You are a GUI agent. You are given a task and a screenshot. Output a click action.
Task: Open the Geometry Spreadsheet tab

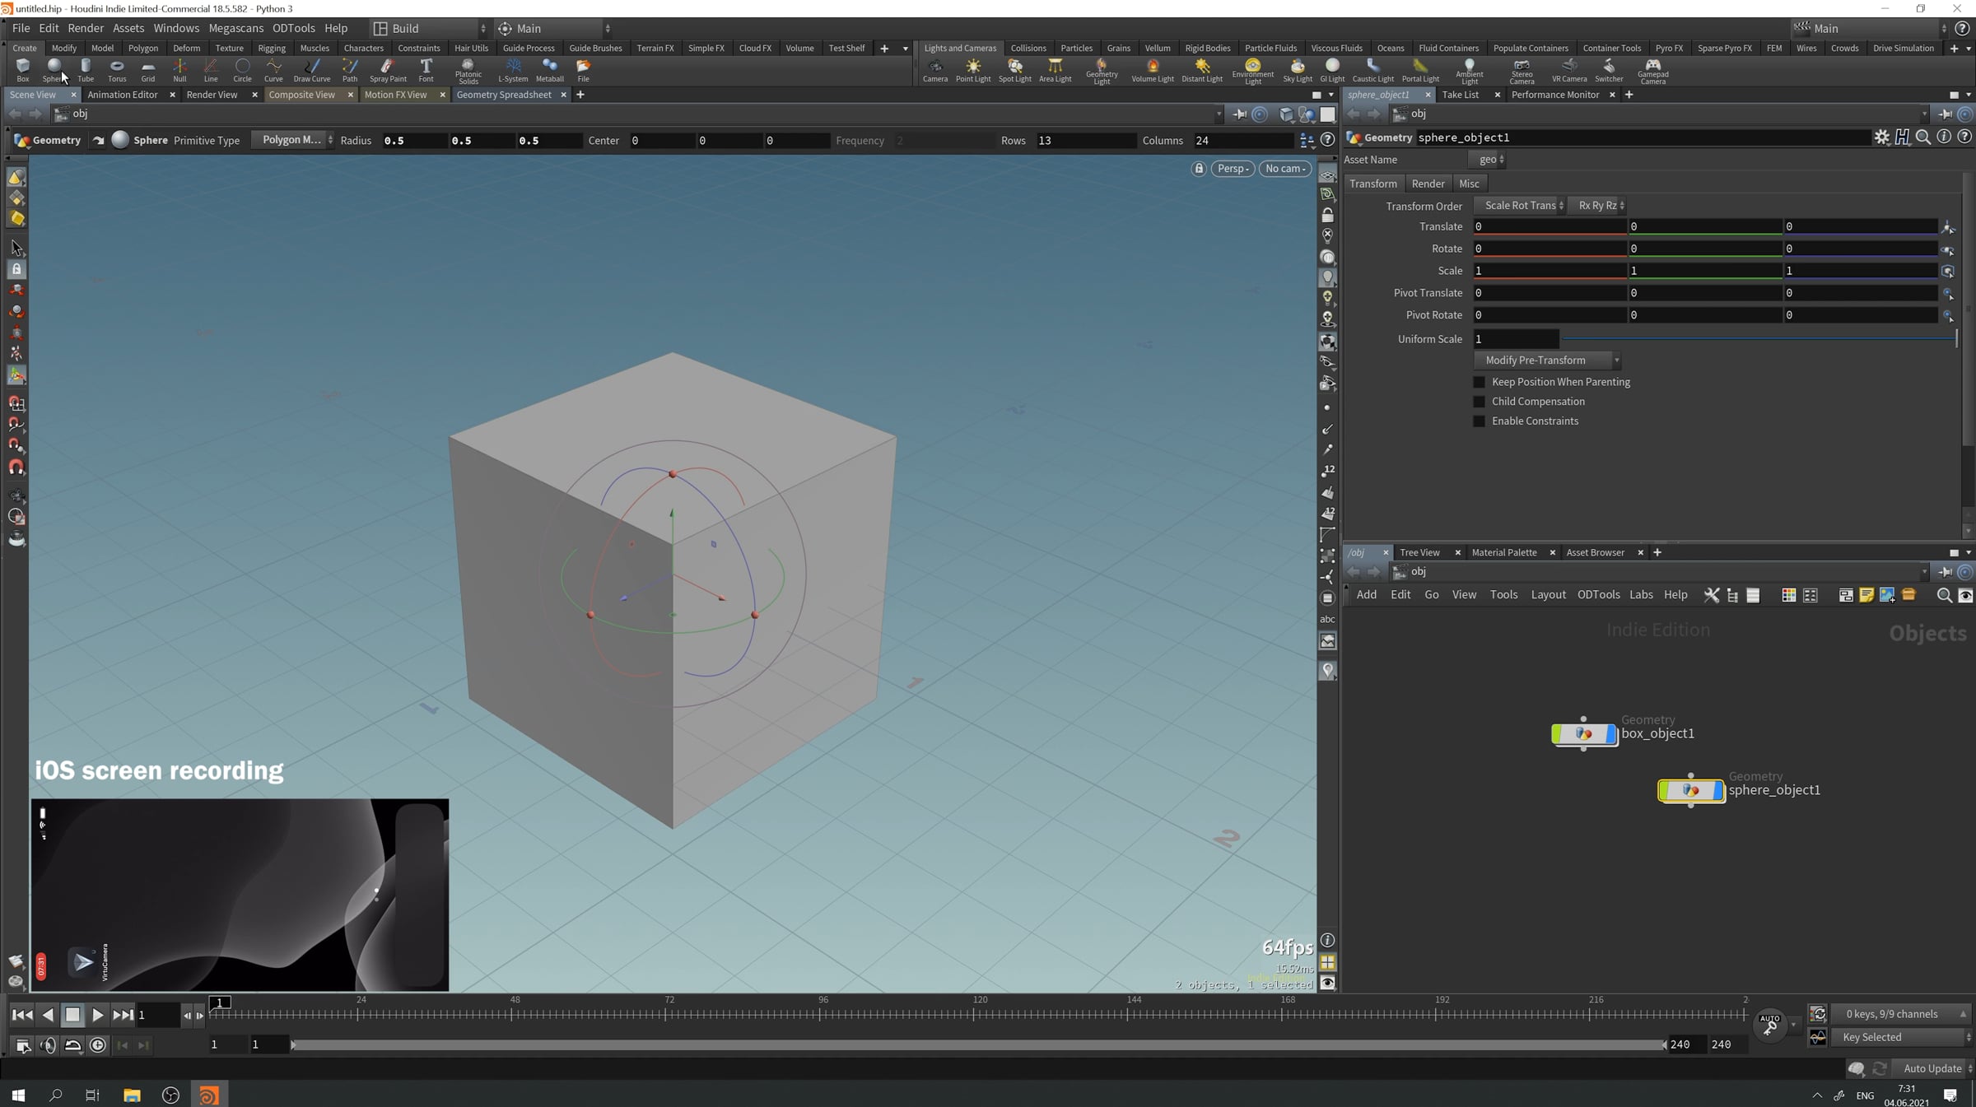tap(504, 95)
